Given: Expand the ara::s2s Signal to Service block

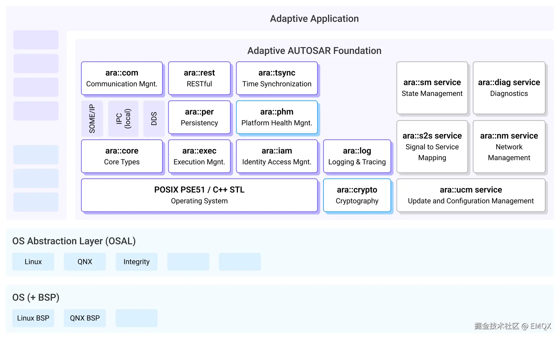Looking at the screenshot, I should tap(432, 146).
